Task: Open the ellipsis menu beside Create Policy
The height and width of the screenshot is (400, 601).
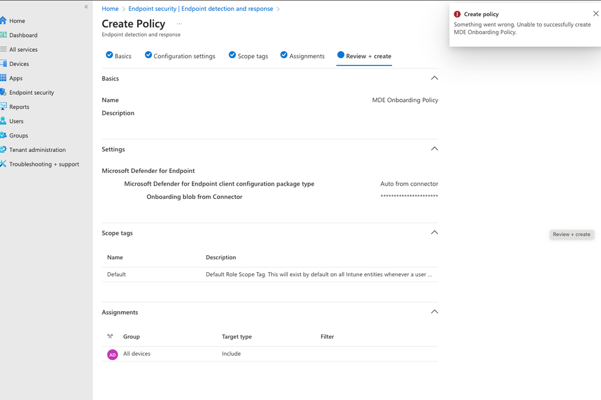Action: pos(179,24)
